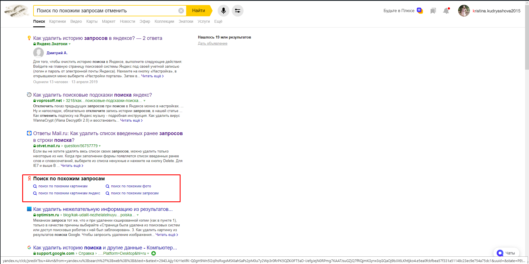
Task: Click the Дмитрий А. author name
Action: pos(57,53)
